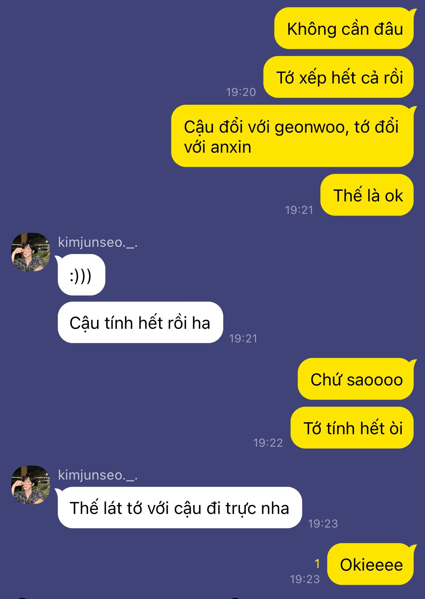Select the "Tớ tính hết òi" bubble
425x599 pixels.
pos(352,428)
